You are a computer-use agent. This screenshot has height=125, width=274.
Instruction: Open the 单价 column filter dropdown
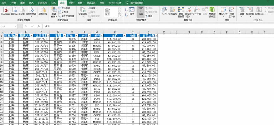[x=124, y=35]
